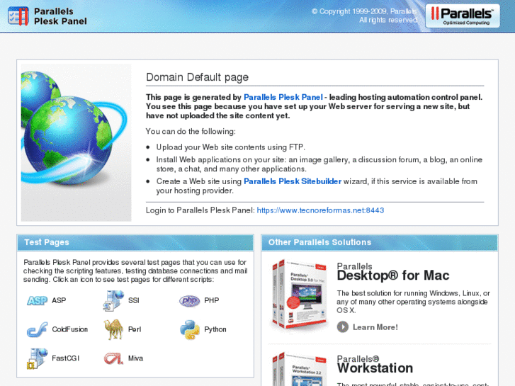Click the FastCGI server icon
The image size is (515, 386).
37,358
